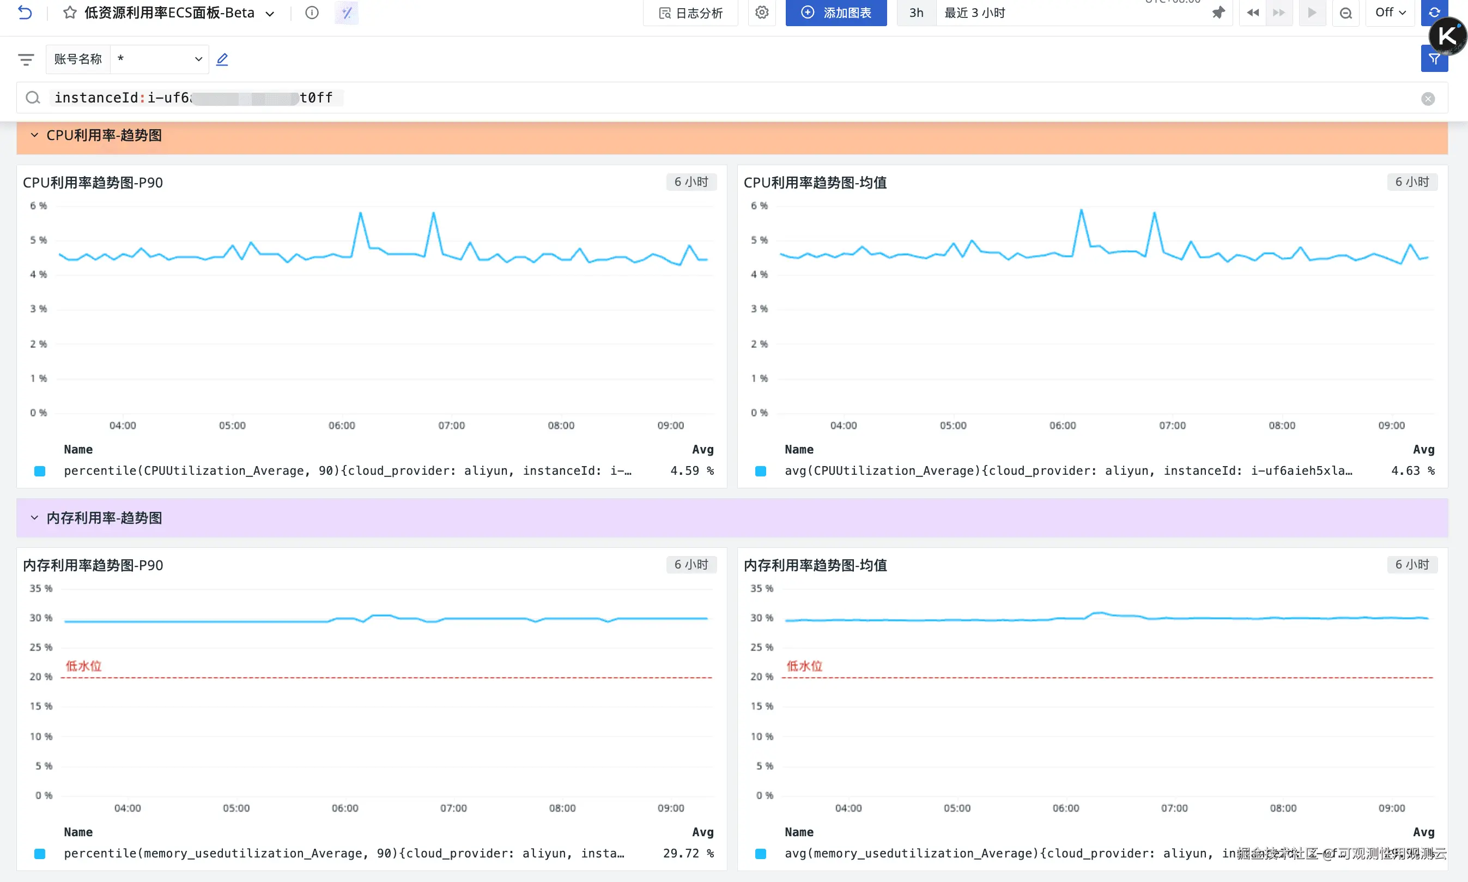Star the dashboard as favorite
This screenshot has width=1468, height=882.
pyautogui.click(x=70, y=13)
